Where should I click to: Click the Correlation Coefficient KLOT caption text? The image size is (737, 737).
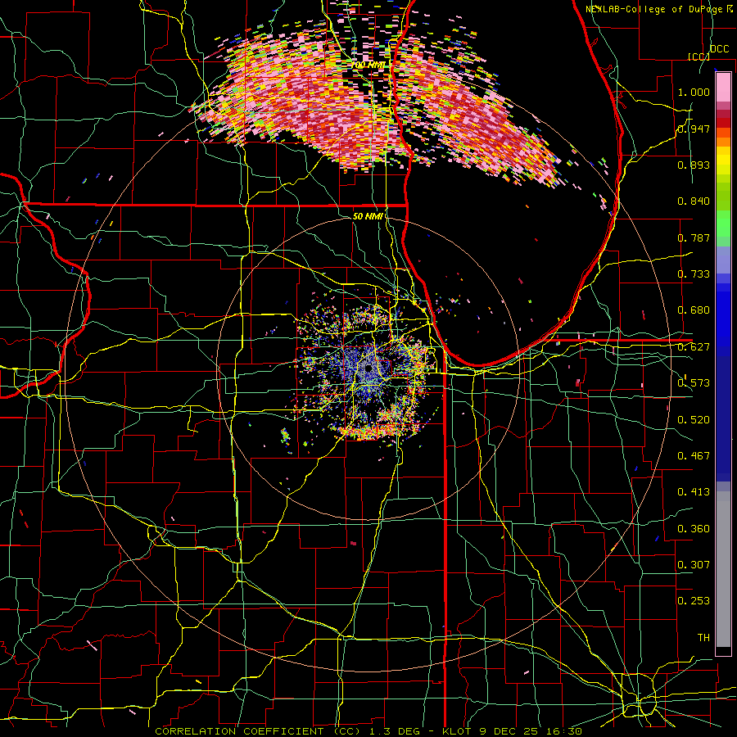pos(368,731)
